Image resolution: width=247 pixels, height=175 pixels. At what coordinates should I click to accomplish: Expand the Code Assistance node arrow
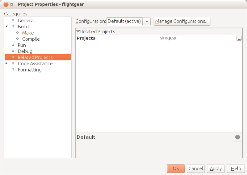click(x=6, y=63)
